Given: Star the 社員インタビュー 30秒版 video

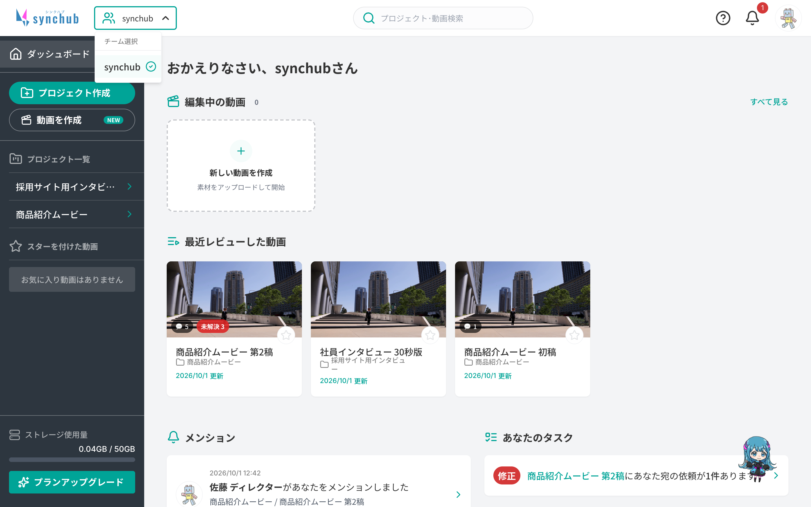Looking at the screenshot, I should pyautogui.click(x=430, y=335).
